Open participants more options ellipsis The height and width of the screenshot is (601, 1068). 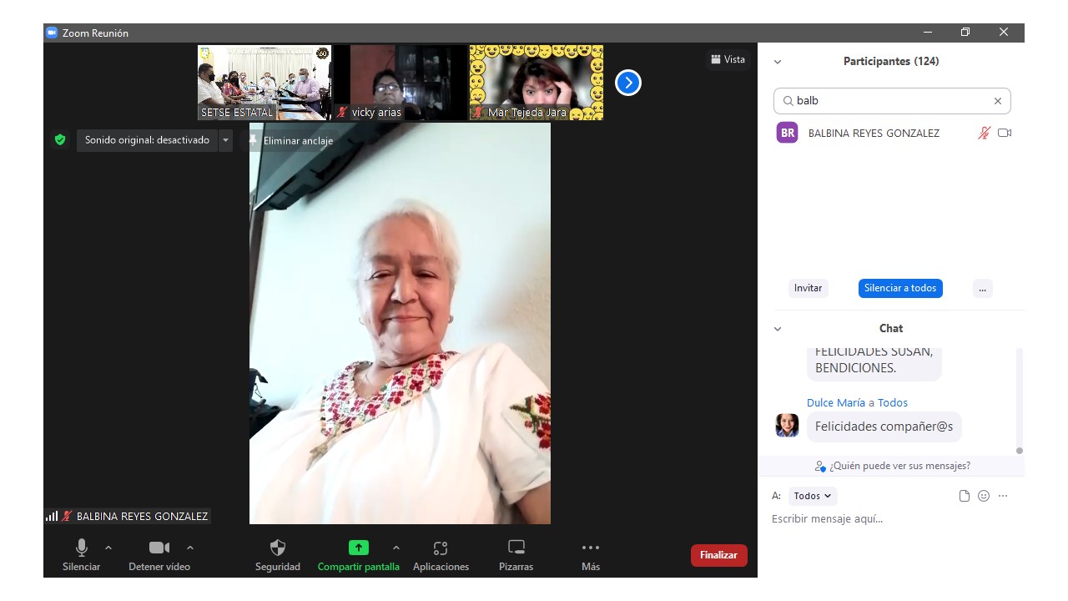[x=982, y=288]
